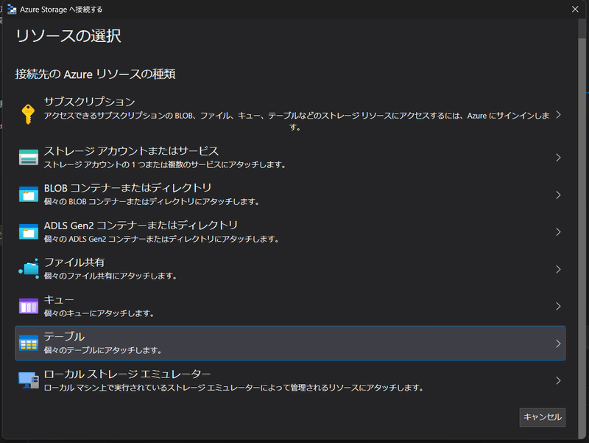The image size is (589, 443).
Task: Close the Azure Storage へ接続する dialog
Action: [x=575, y=9]
